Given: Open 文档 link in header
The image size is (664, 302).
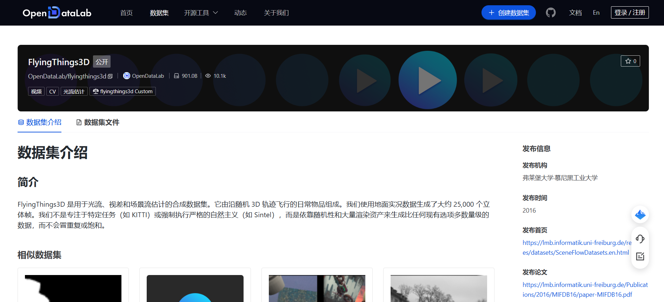Looking at the screenshot, I should click(575, 13).
